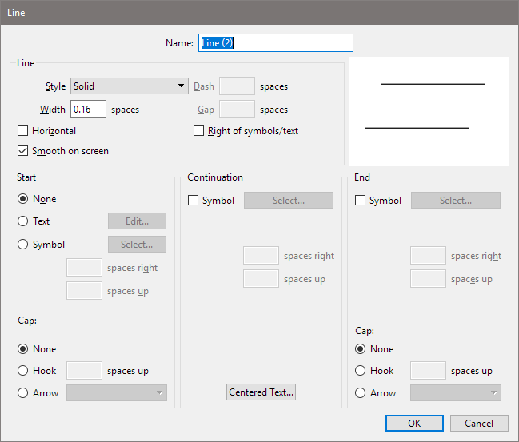Select Symbol radio button under Start

(x=22, y=245)
